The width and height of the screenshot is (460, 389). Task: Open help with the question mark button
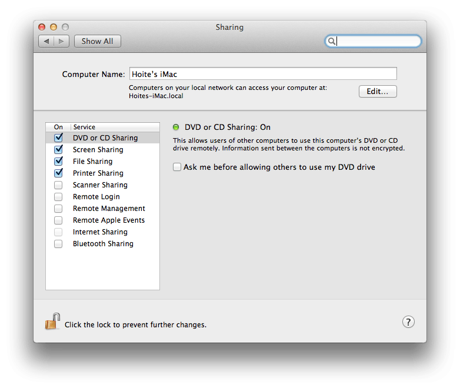408,322
